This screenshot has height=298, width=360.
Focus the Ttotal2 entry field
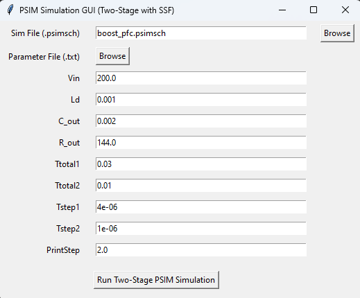[x=201, y=186]
